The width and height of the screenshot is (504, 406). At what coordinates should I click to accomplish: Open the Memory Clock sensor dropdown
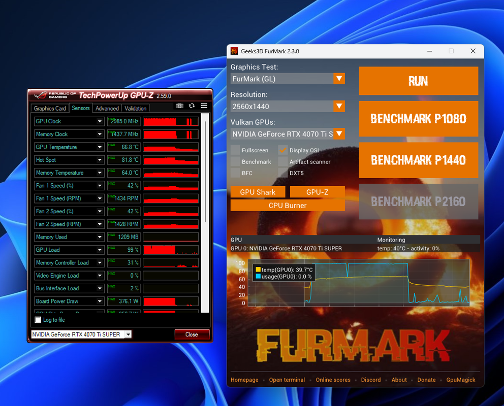(x=100, y=134)
